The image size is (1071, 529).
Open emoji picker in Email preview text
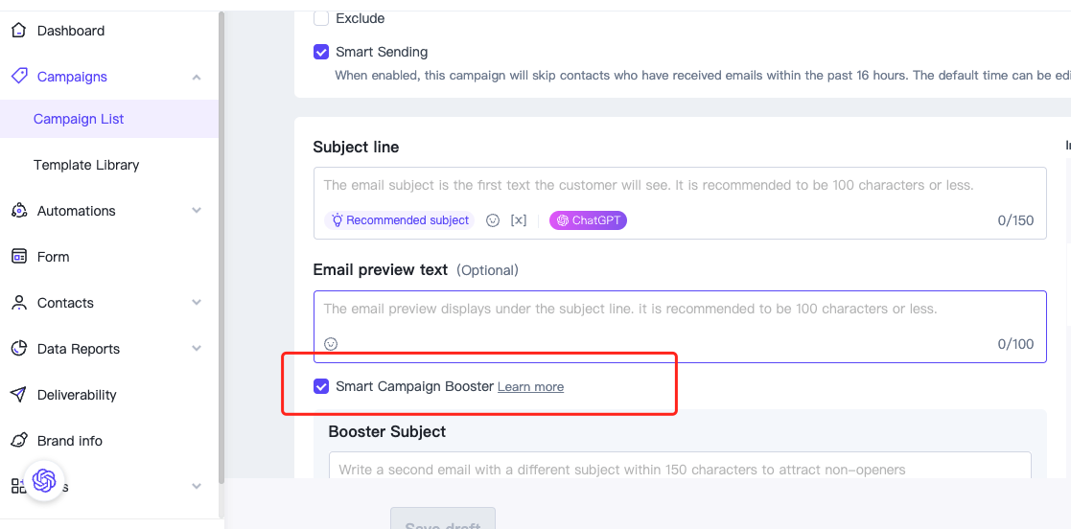tap(331, 344)
